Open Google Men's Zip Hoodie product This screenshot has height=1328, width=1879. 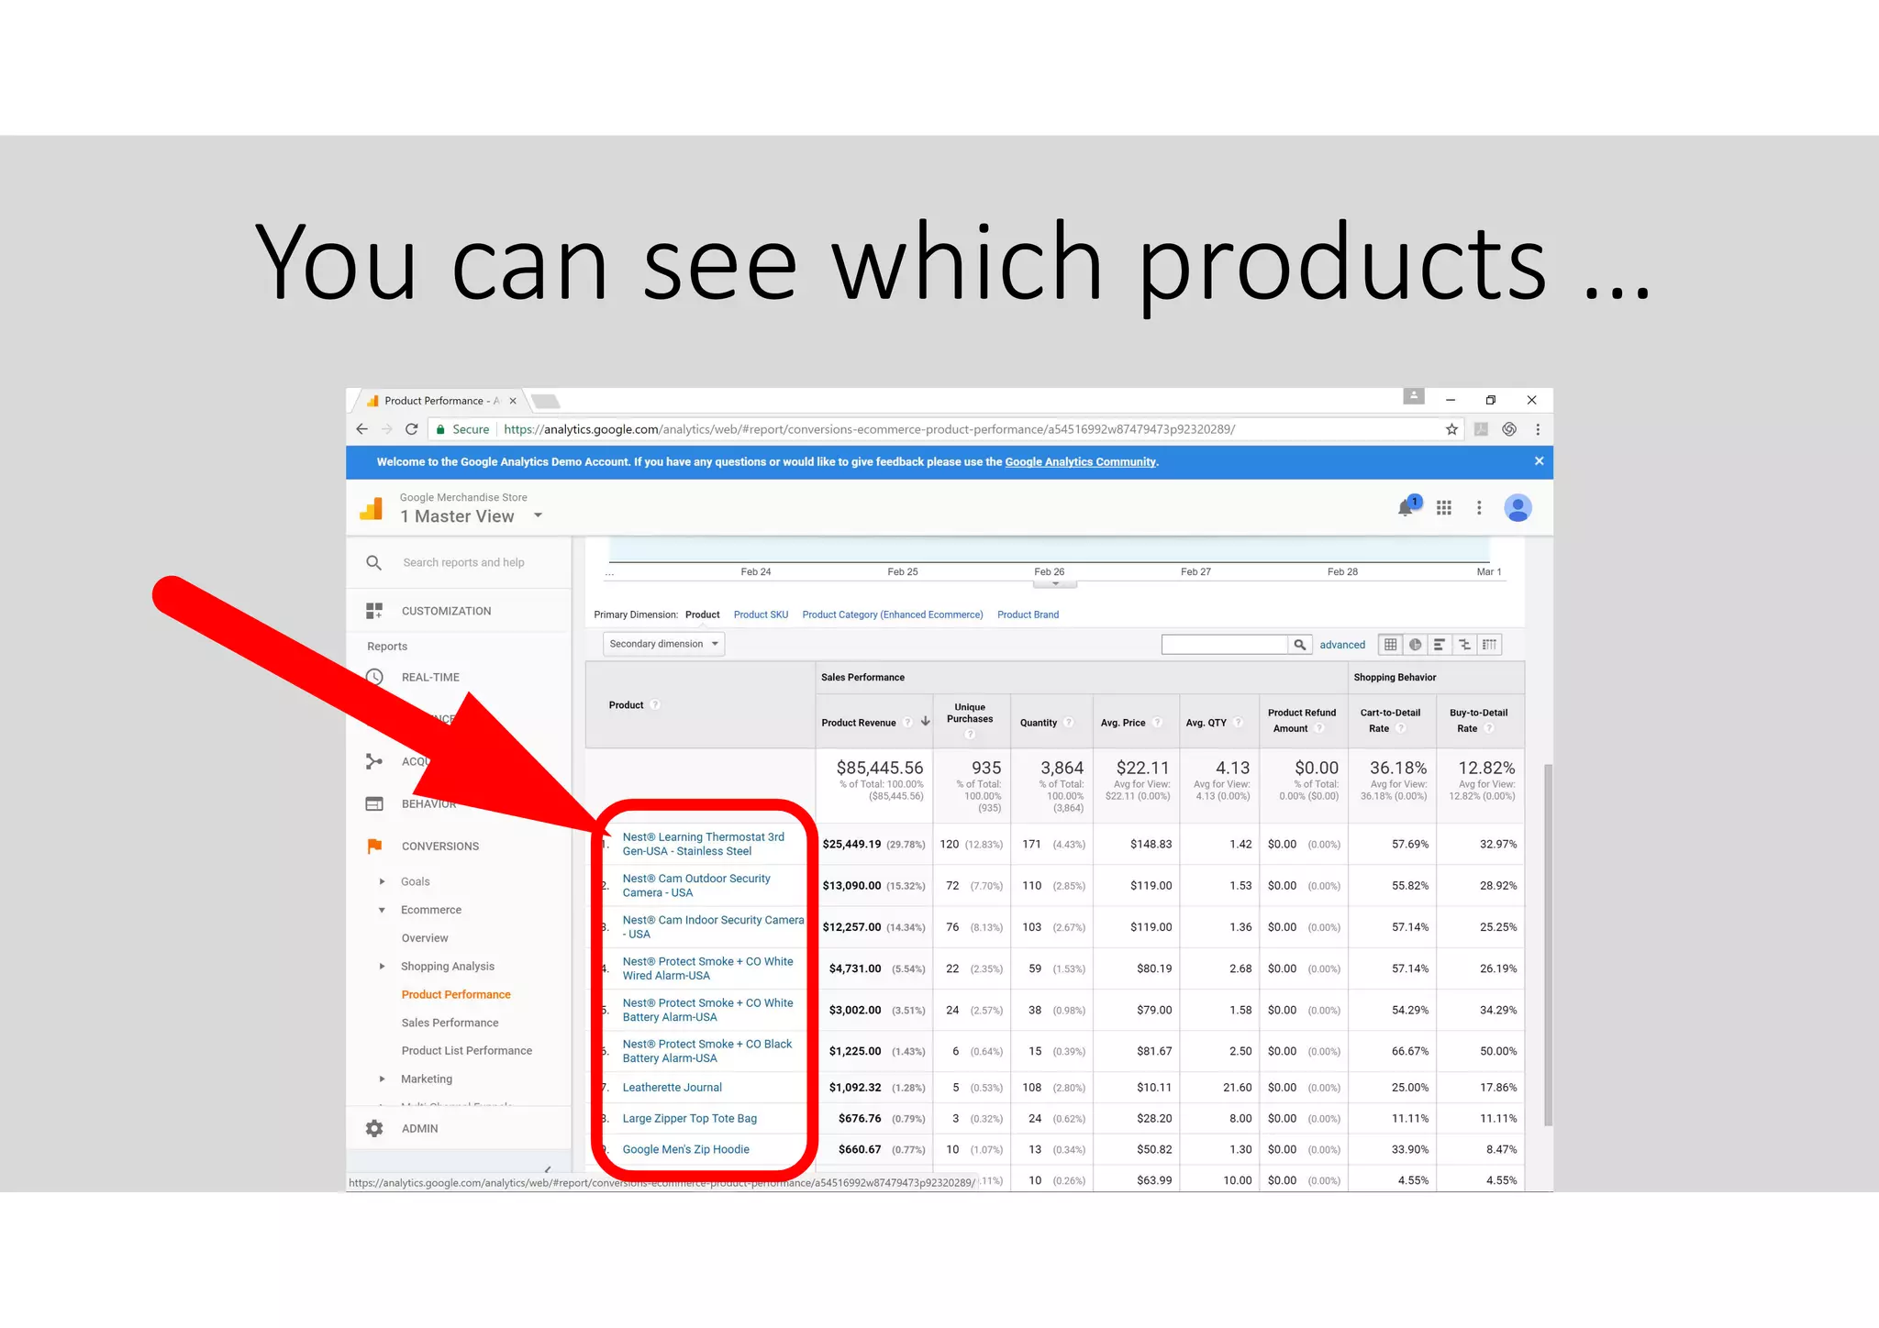[x=685, y=1149]
